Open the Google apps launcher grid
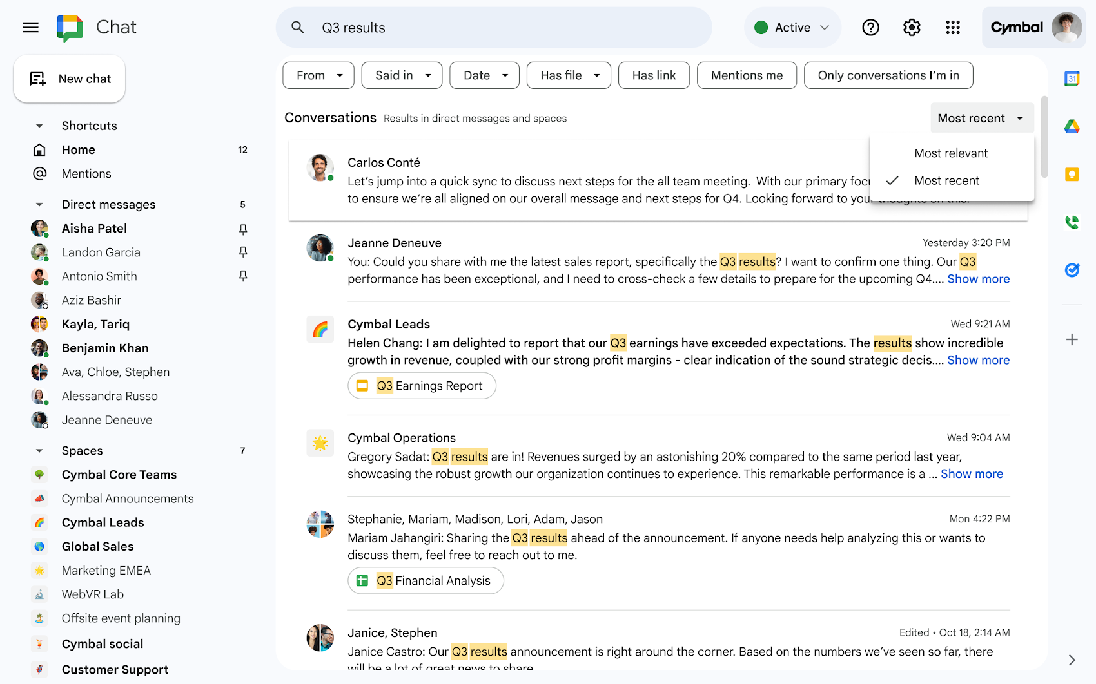The height and width of the screenshot is (684, 1096). [953, 27]
